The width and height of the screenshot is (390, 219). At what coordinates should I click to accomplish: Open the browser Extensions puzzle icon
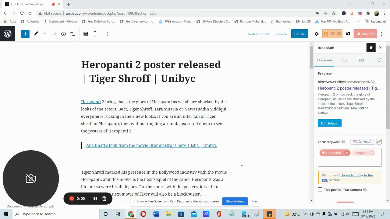tap(368, 13)
